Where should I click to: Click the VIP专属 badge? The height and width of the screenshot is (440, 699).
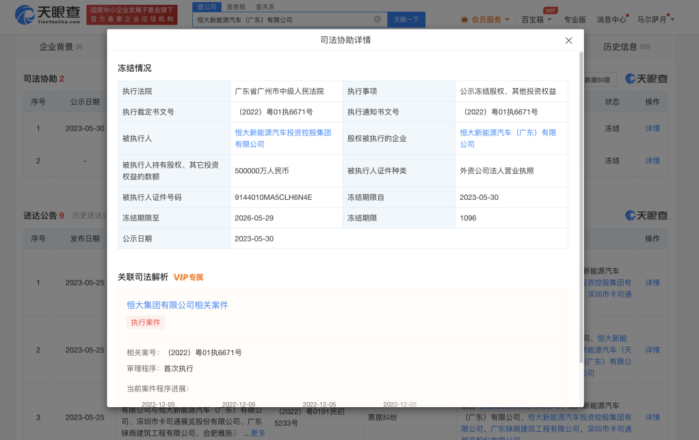pos(188,277)
